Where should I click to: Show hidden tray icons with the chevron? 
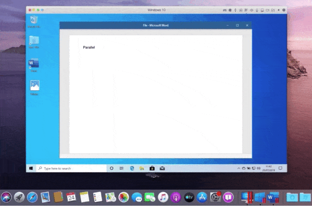pos(238,168)
